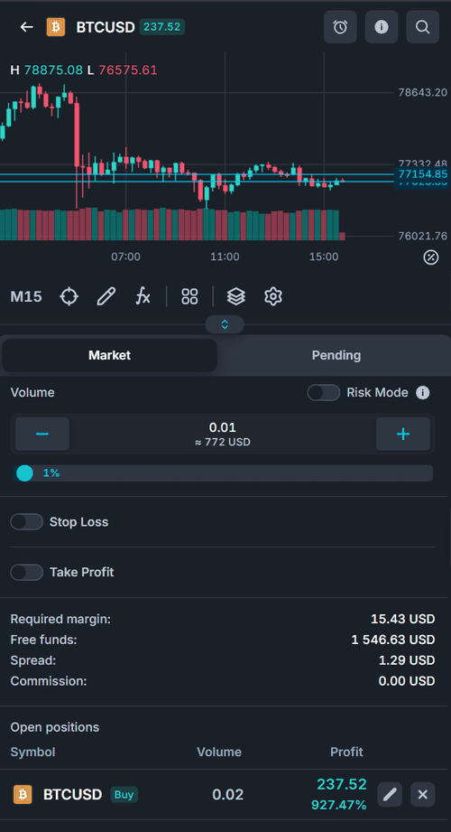Open the pencil drawing tools
This screenshot has width=451, height=832.
pyautogui.click(x=106, y=296)
